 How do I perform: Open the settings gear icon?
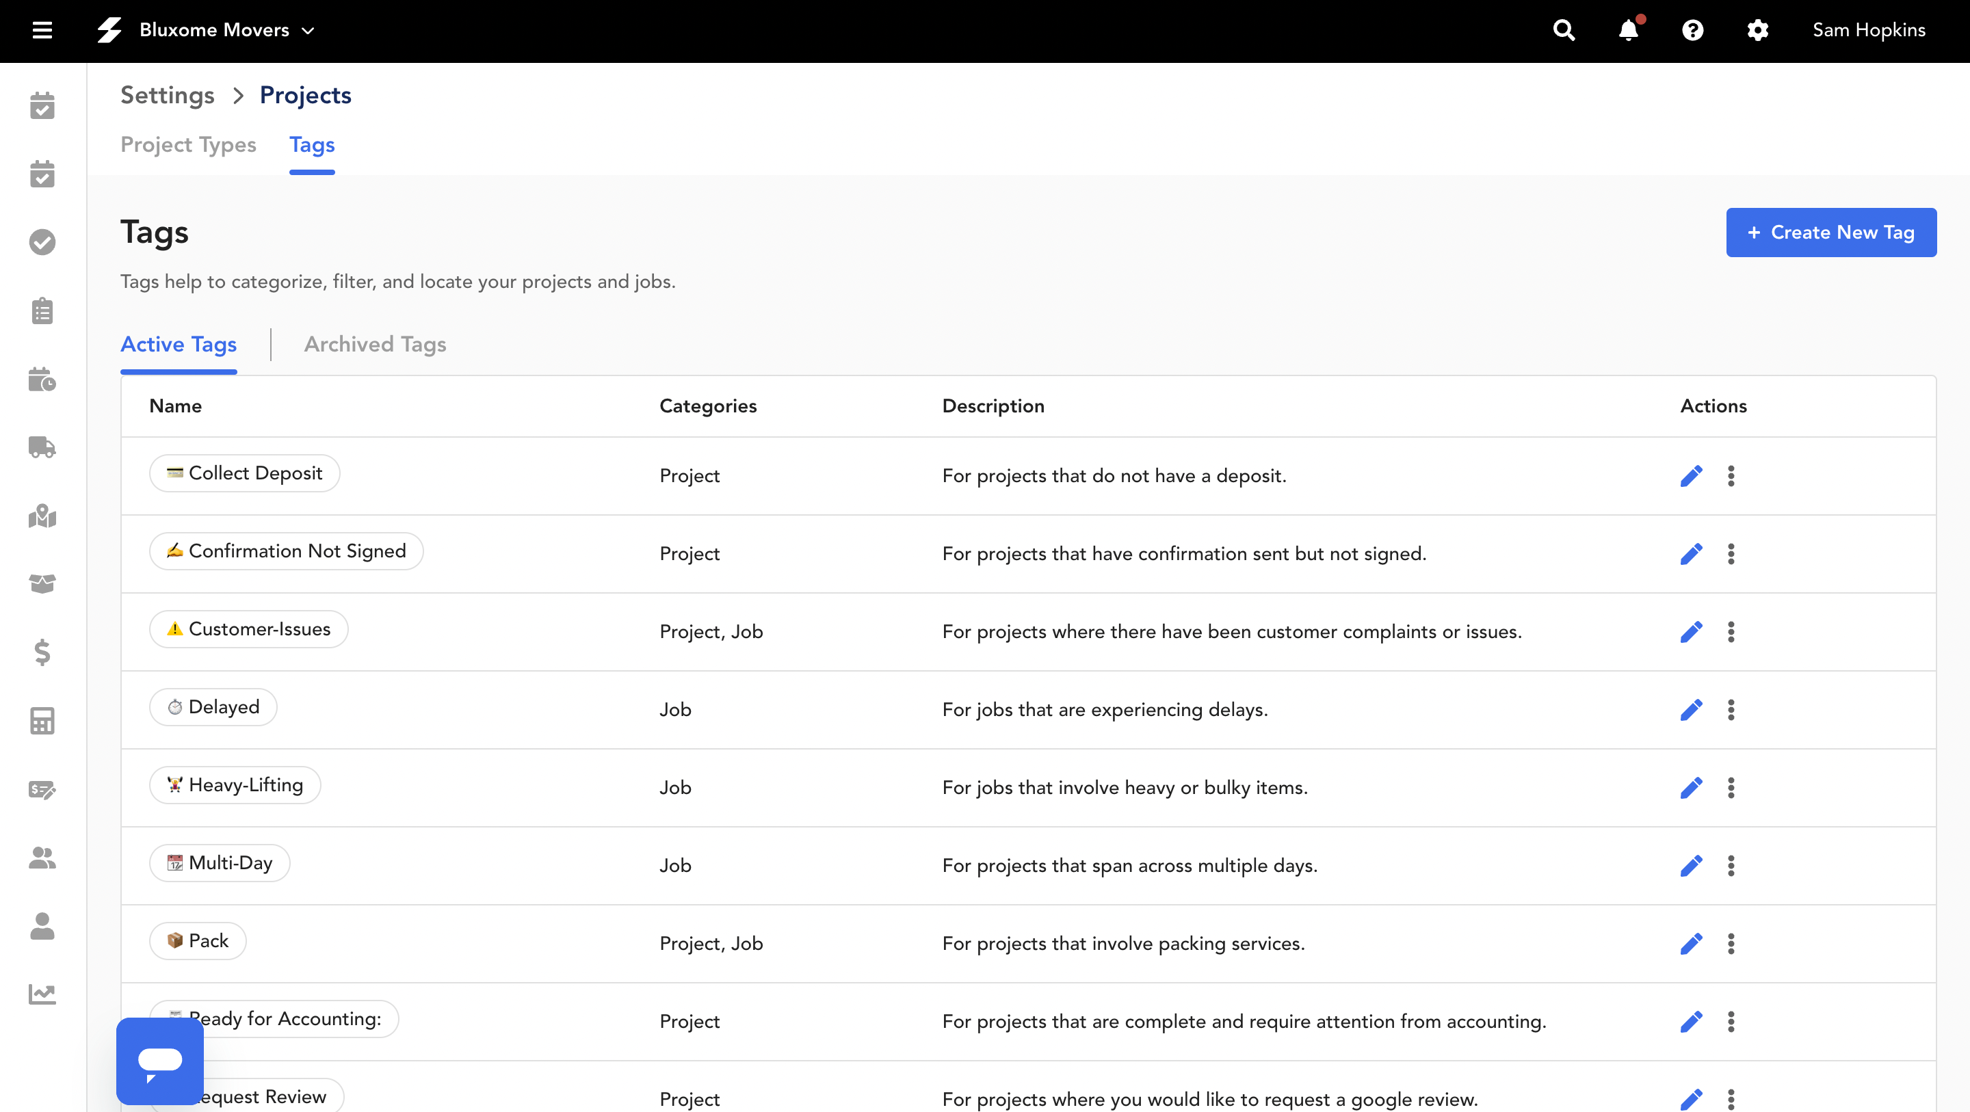(x=1757, y=31)
